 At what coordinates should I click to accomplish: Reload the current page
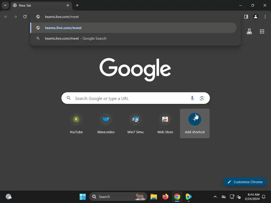pyautogui.click(x=25, y=17)
